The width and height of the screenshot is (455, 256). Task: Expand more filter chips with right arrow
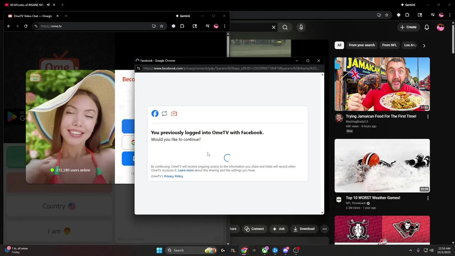424,46
